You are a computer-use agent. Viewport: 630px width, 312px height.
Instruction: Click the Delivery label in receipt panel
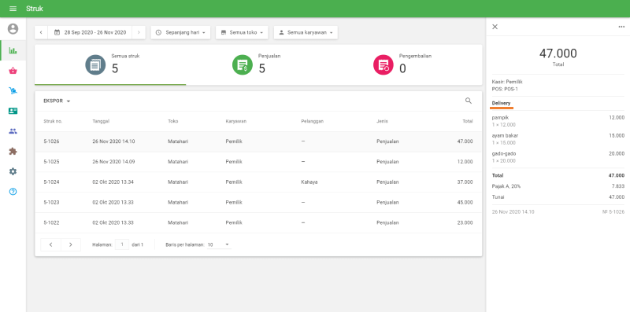pyautogui.click(x=501, y=104)
